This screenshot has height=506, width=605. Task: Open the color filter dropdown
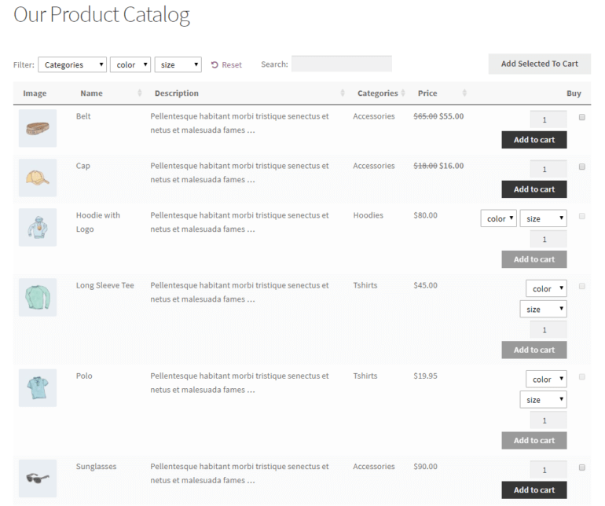(130, 64)
